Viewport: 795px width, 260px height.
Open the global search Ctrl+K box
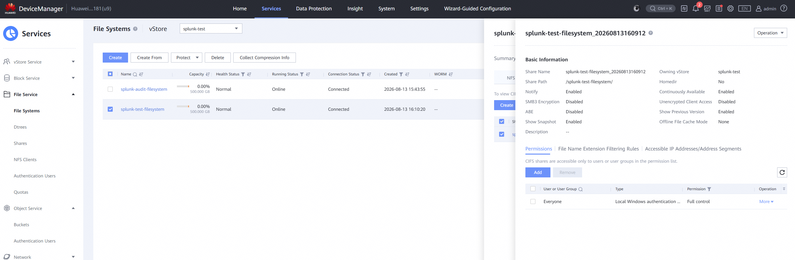(x=661, y=8)
